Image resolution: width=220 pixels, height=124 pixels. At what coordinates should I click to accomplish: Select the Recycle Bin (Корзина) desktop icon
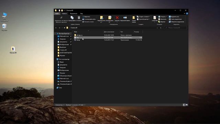click(x=4, y=27)
